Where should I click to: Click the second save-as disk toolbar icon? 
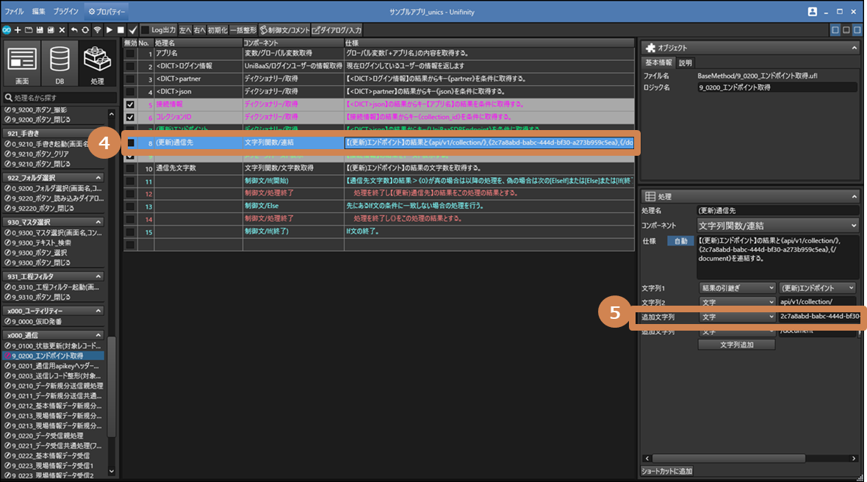[x=51, y=30]
